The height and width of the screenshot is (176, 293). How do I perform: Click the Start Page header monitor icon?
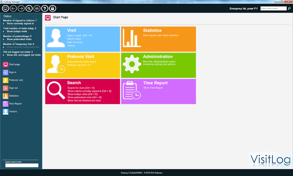coord(48,18)
